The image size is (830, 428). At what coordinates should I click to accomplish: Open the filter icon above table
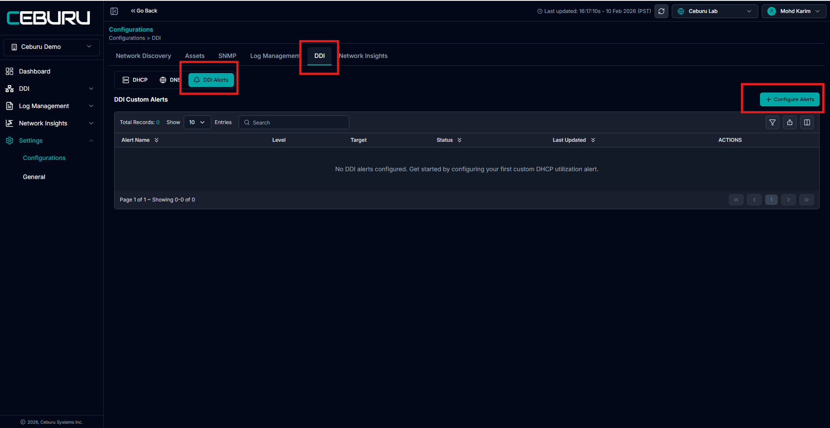point(773,122)
